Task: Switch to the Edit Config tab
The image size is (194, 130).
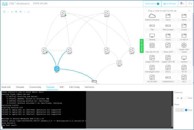Action: [74, 87]
